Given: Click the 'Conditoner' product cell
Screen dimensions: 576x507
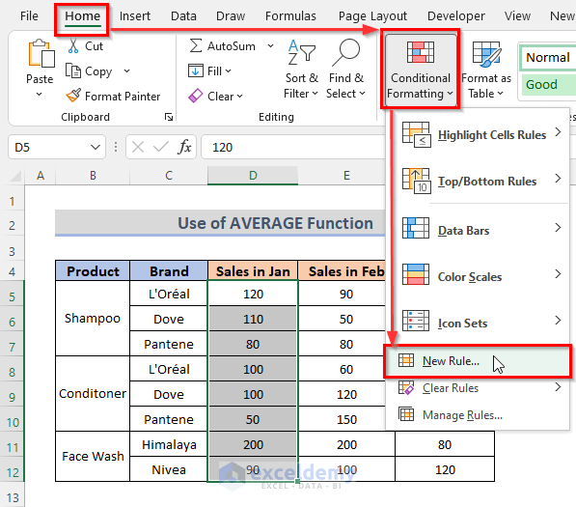Looking at the screenshot, I should (x=93, y=393).
